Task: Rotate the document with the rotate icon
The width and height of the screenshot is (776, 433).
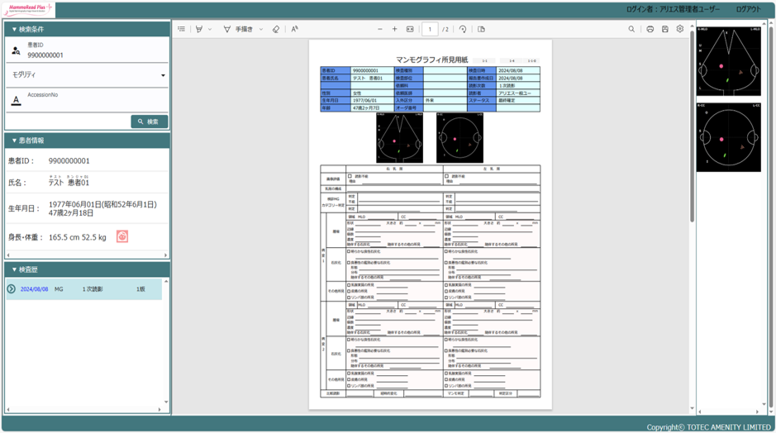Action: coord(463,29)
